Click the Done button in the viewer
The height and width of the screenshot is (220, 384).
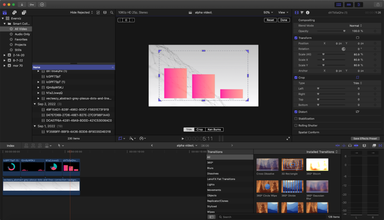pyautogui.click(x=284, y=20)
